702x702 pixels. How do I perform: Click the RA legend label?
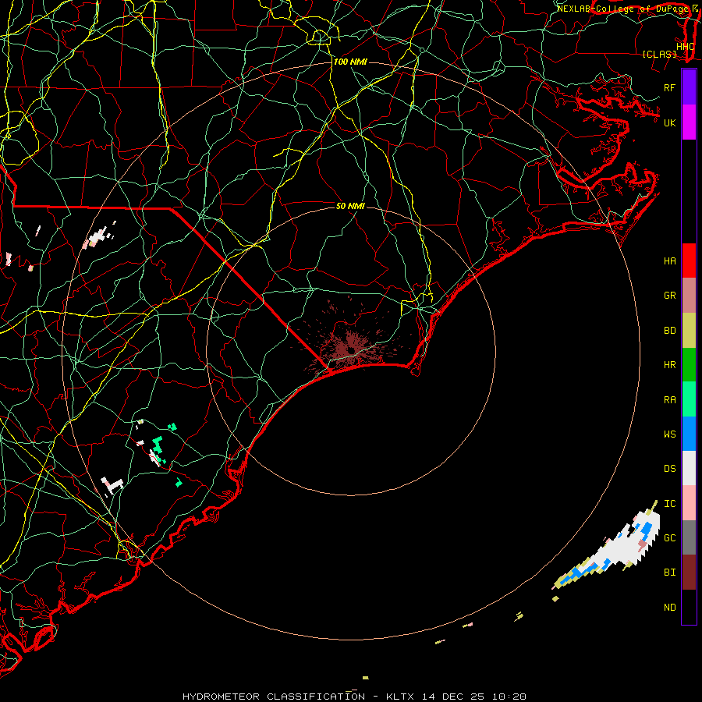click(669, 399)
